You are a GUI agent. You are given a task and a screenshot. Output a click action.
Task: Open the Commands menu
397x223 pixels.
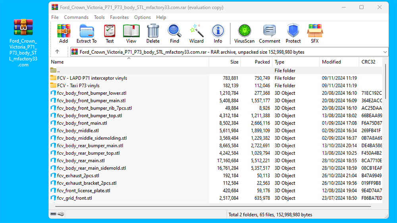pos(76,17)
